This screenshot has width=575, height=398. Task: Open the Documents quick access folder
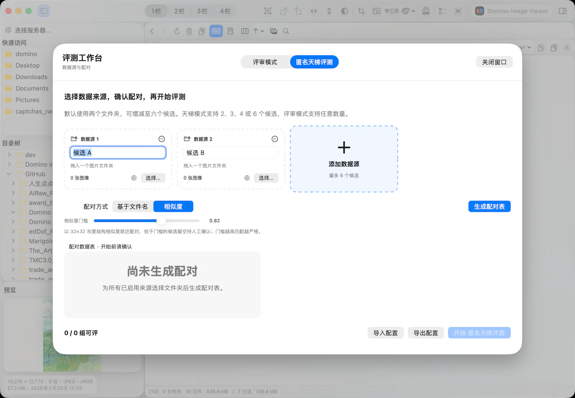(32, 88)
